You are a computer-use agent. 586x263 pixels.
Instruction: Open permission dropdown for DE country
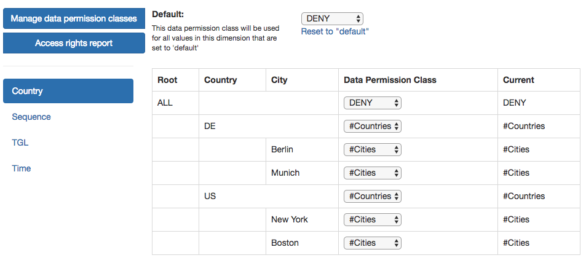point(372,126)
